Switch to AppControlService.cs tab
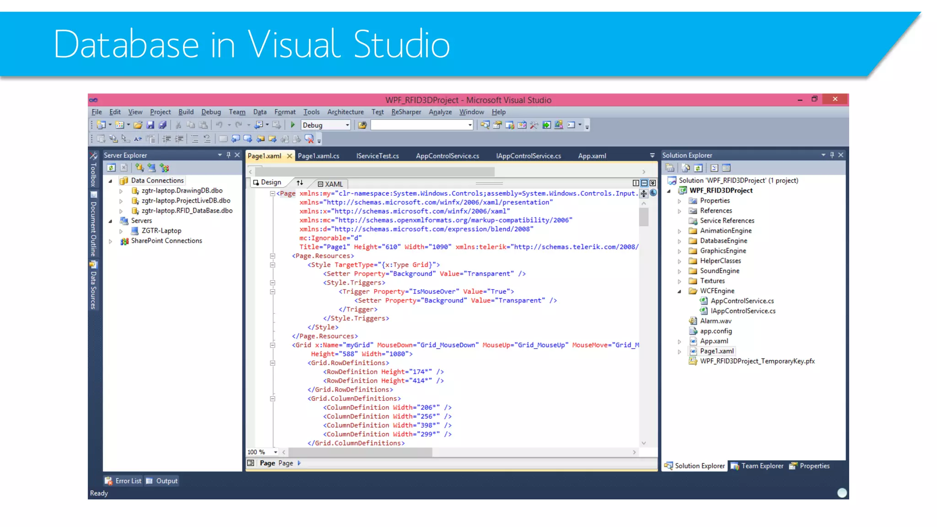The image size is (937, 527). [447, 156]
